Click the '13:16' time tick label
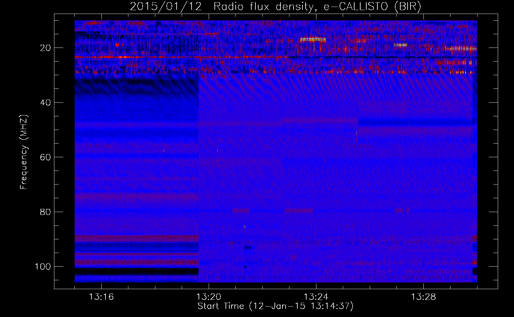Screen dimensions: 514x317 pyautogui.click(x=101, y=297)
